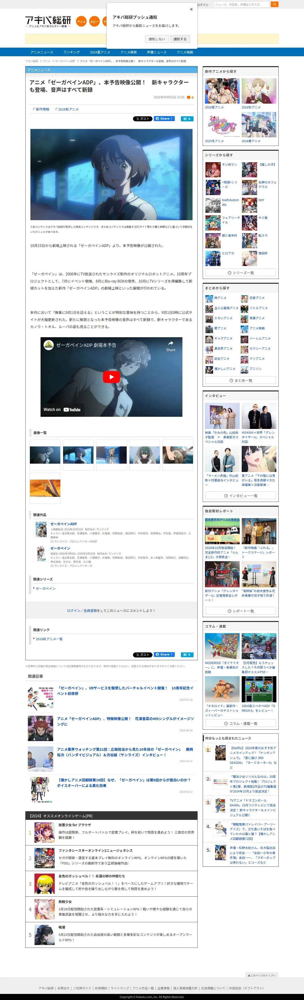Viewport: 304px width, 1000px height.
Task: Click the まとめ一覧 button
Action: (241, 380)
